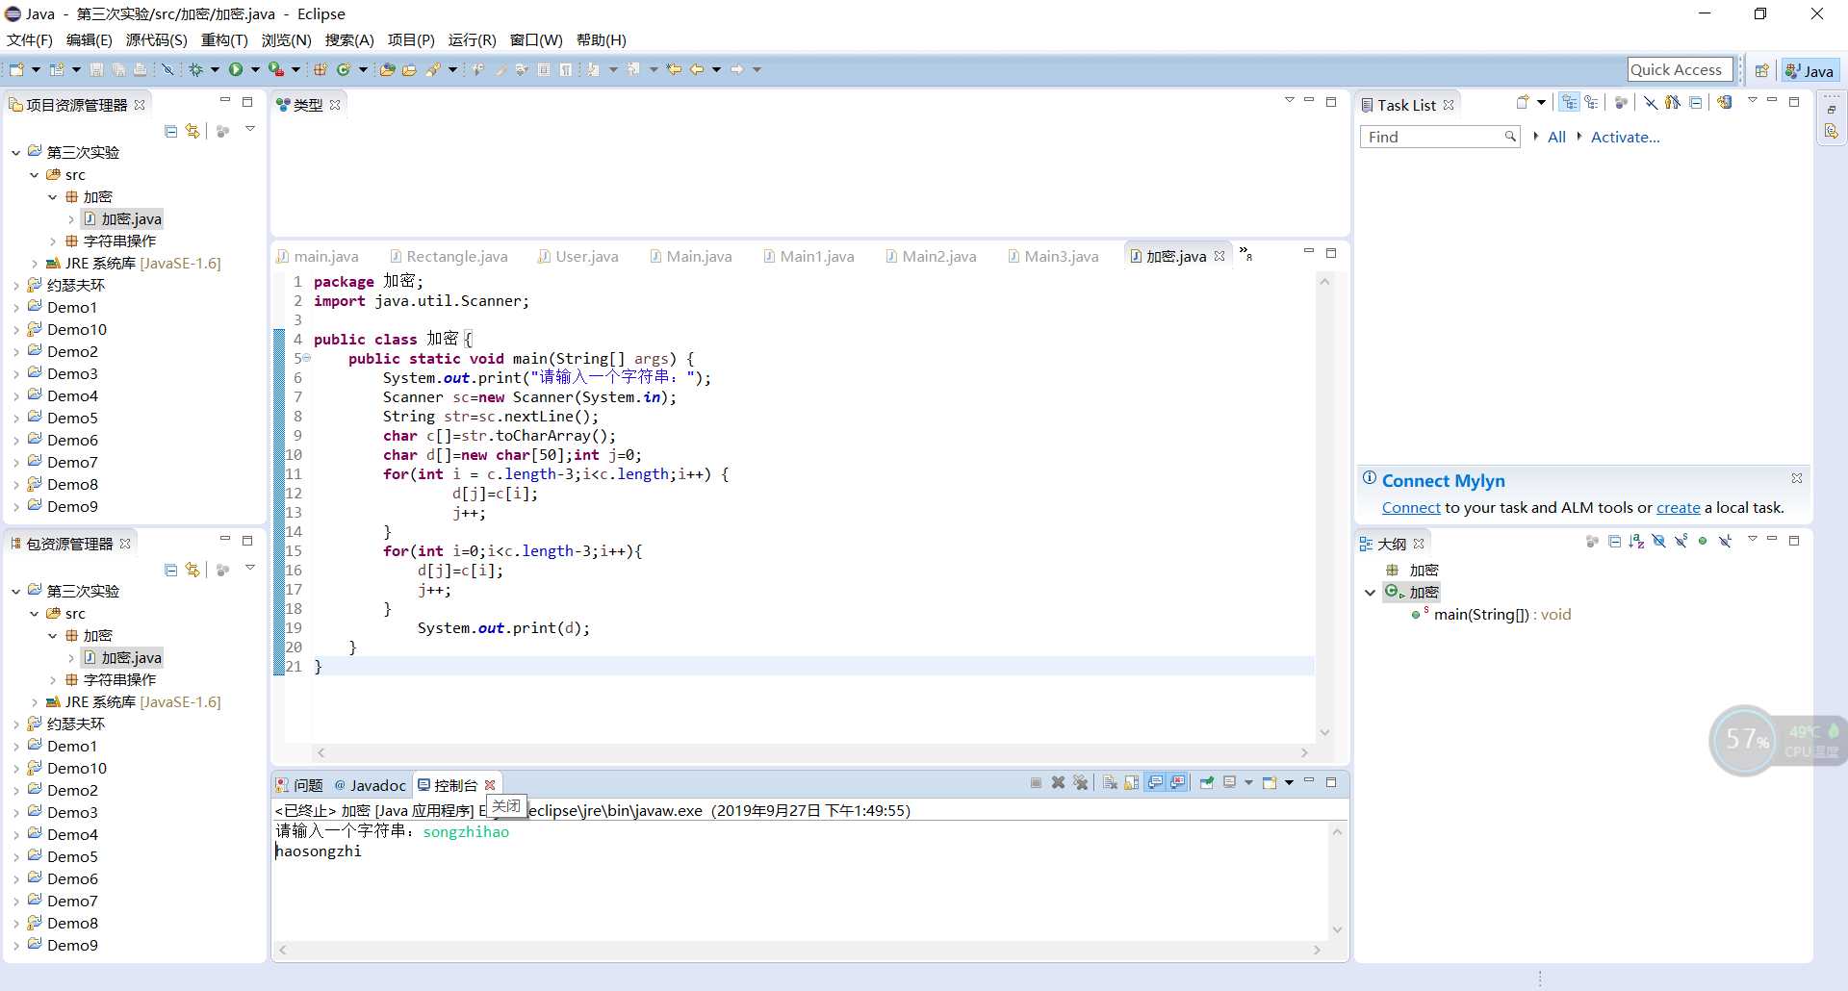Screen dimensions: 1848x991
Task: Click the Debug (bug) toolbar icon
Action: 195,69
